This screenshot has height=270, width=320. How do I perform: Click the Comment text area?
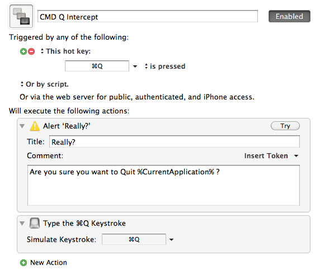(163, 186)
